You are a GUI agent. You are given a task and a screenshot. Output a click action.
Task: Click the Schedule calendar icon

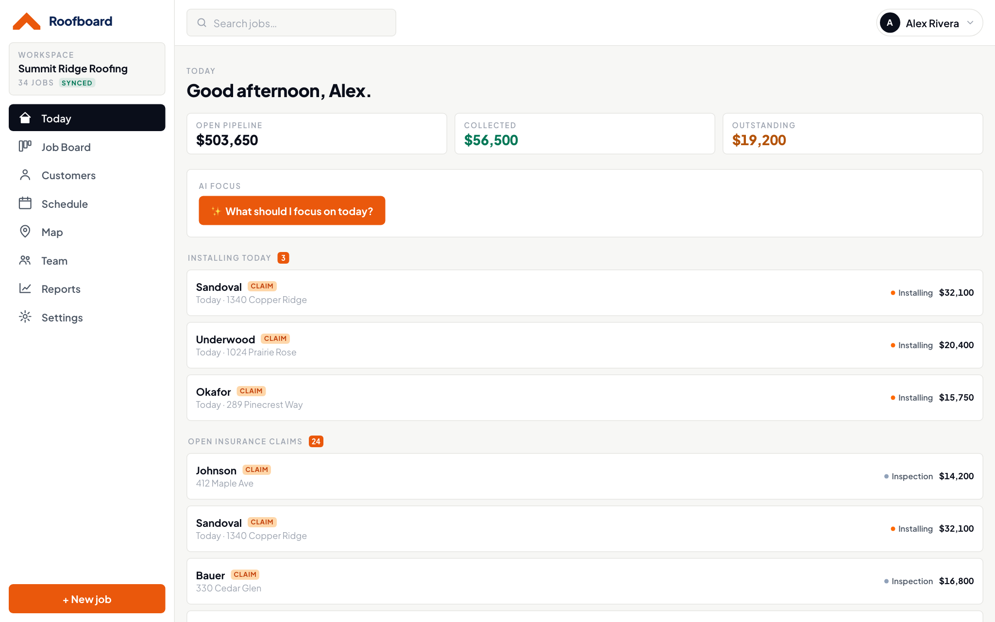tap(25, 203)
